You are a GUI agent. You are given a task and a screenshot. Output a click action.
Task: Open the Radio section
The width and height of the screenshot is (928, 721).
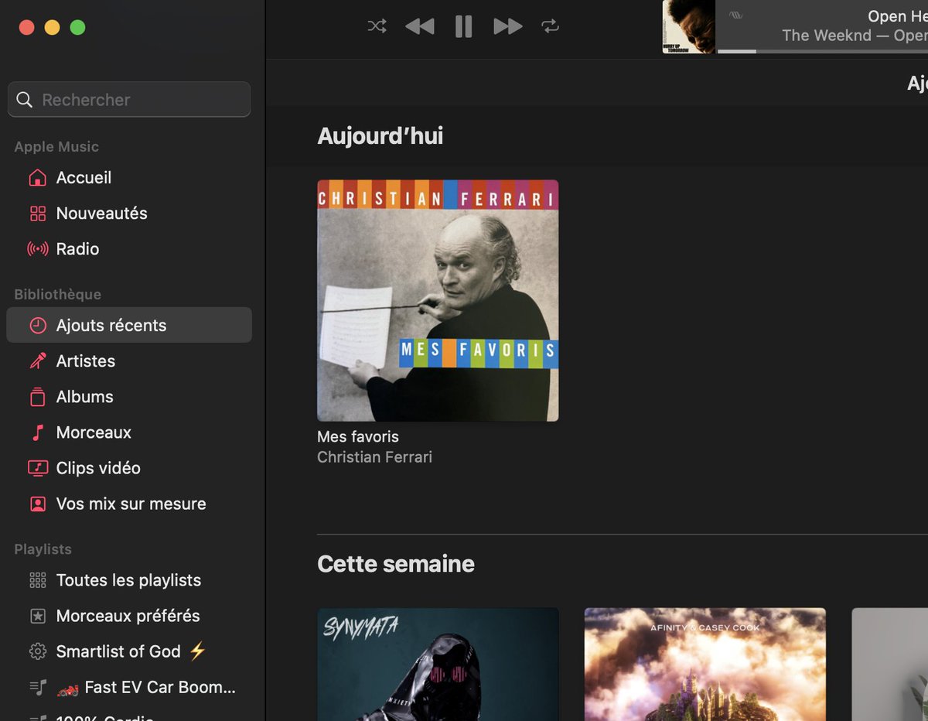tap(77, 248)
